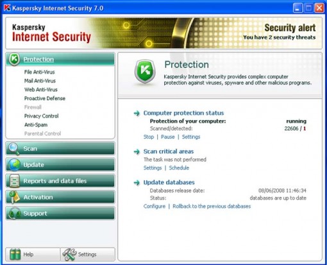Maximize the Kaspersky window
Screen dimensions: 327x265
tap(308, 8)
